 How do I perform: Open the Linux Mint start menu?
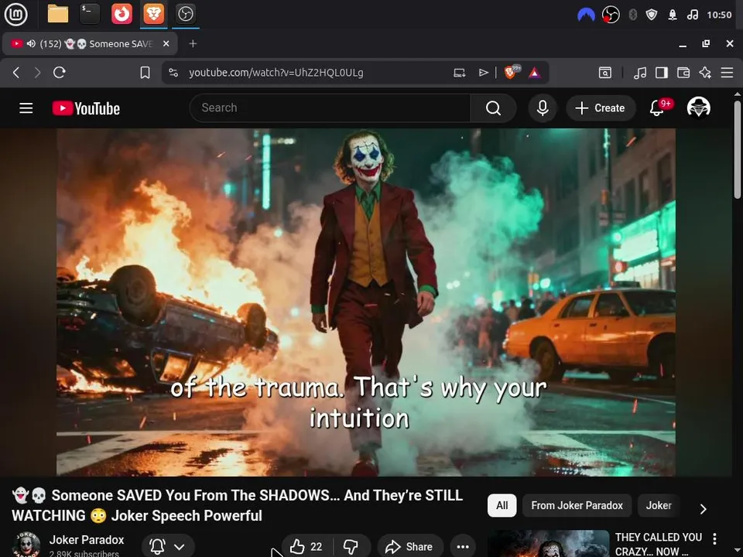point(15,14)
